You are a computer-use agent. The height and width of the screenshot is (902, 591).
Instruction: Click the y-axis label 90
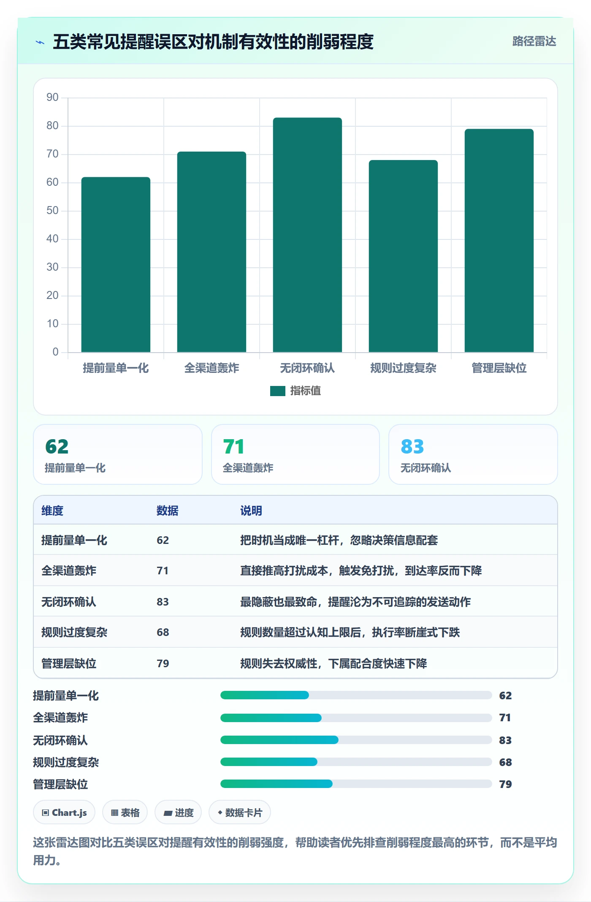click(x=52, y=98)
